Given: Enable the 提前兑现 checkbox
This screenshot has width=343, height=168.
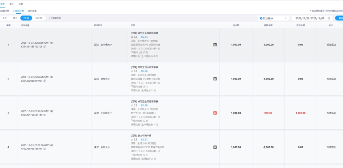Looking at the screenshot, I should pyautogui.click(x=51, y=18).
